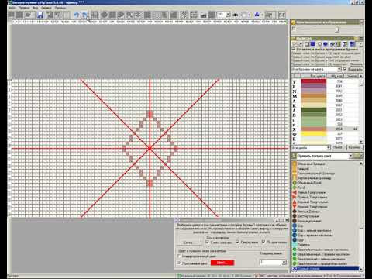Select the 'Горизонтальный Блэнкер' stitch type

[313, 174]
